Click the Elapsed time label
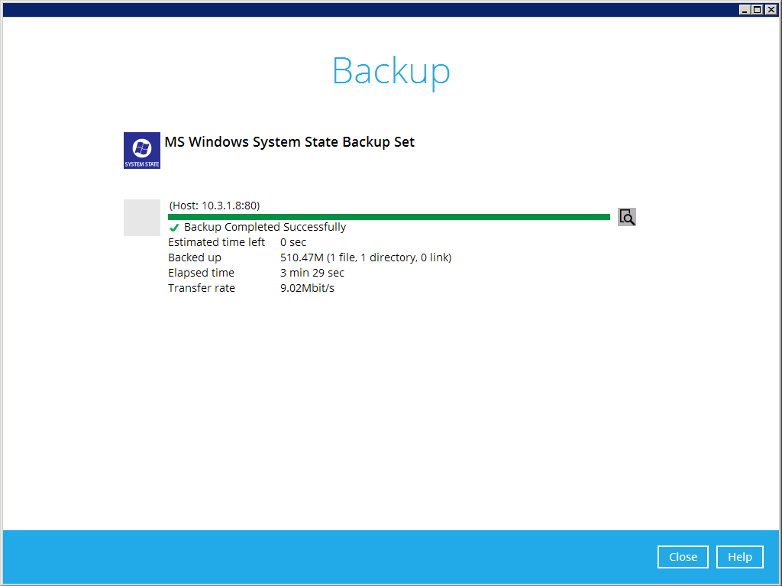The image size is (782, 586). [201, 273]
